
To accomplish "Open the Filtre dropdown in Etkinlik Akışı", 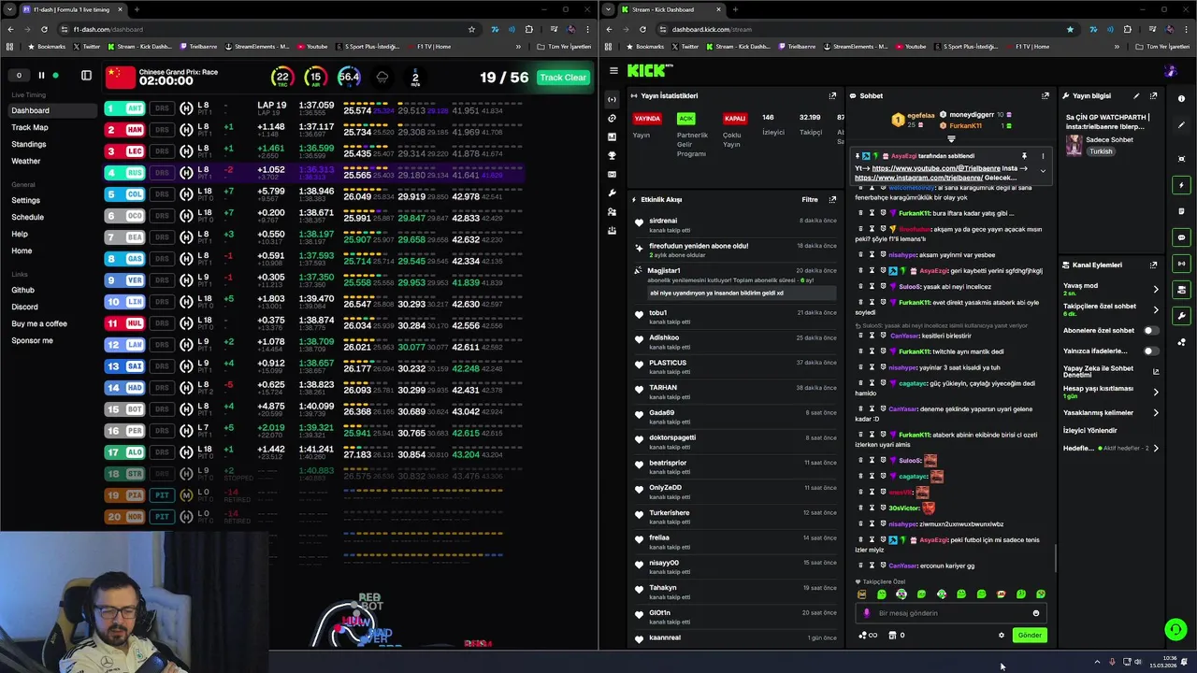I will coord(810,199).
